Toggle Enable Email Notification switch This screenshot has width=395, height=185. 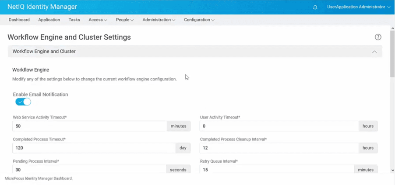[23, 102]
